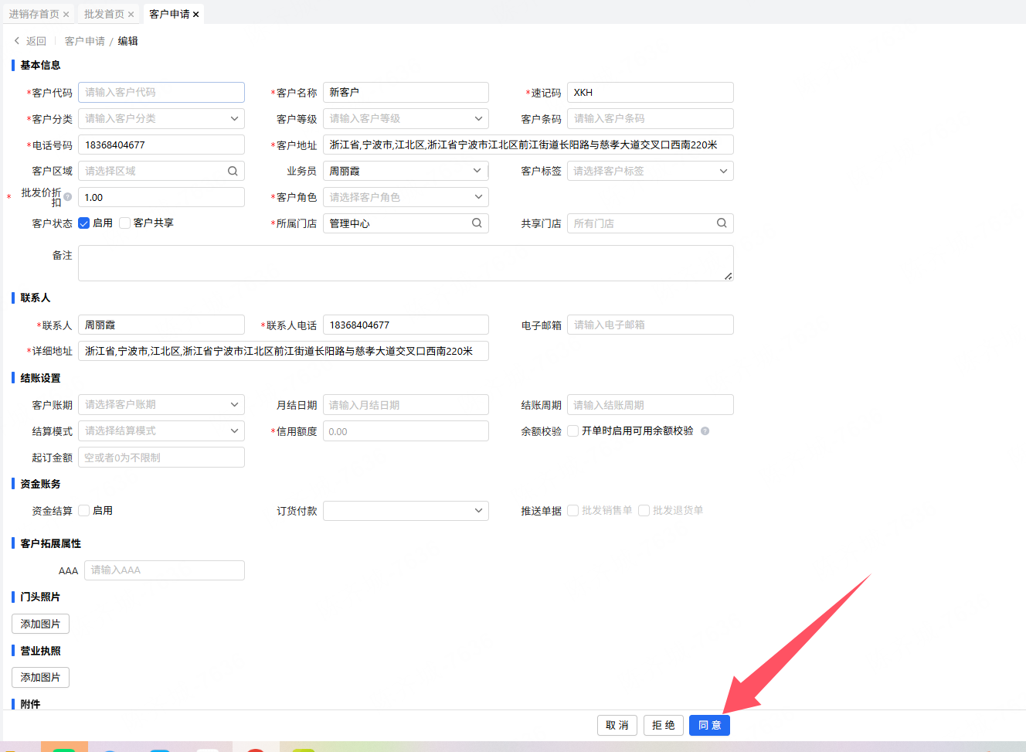Screen dimensions: 1026x752
Task: Select 客户申请 tab
Action: click(169, 15)
